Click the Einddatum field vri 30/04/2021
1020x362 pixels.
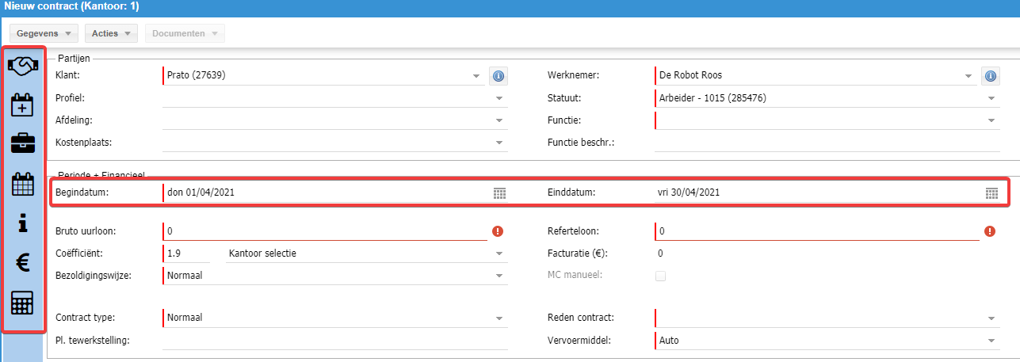click(x=818, y=192)
